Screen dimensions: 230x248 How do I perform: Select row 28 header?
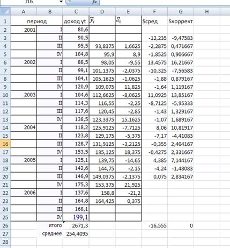[5, 242]
